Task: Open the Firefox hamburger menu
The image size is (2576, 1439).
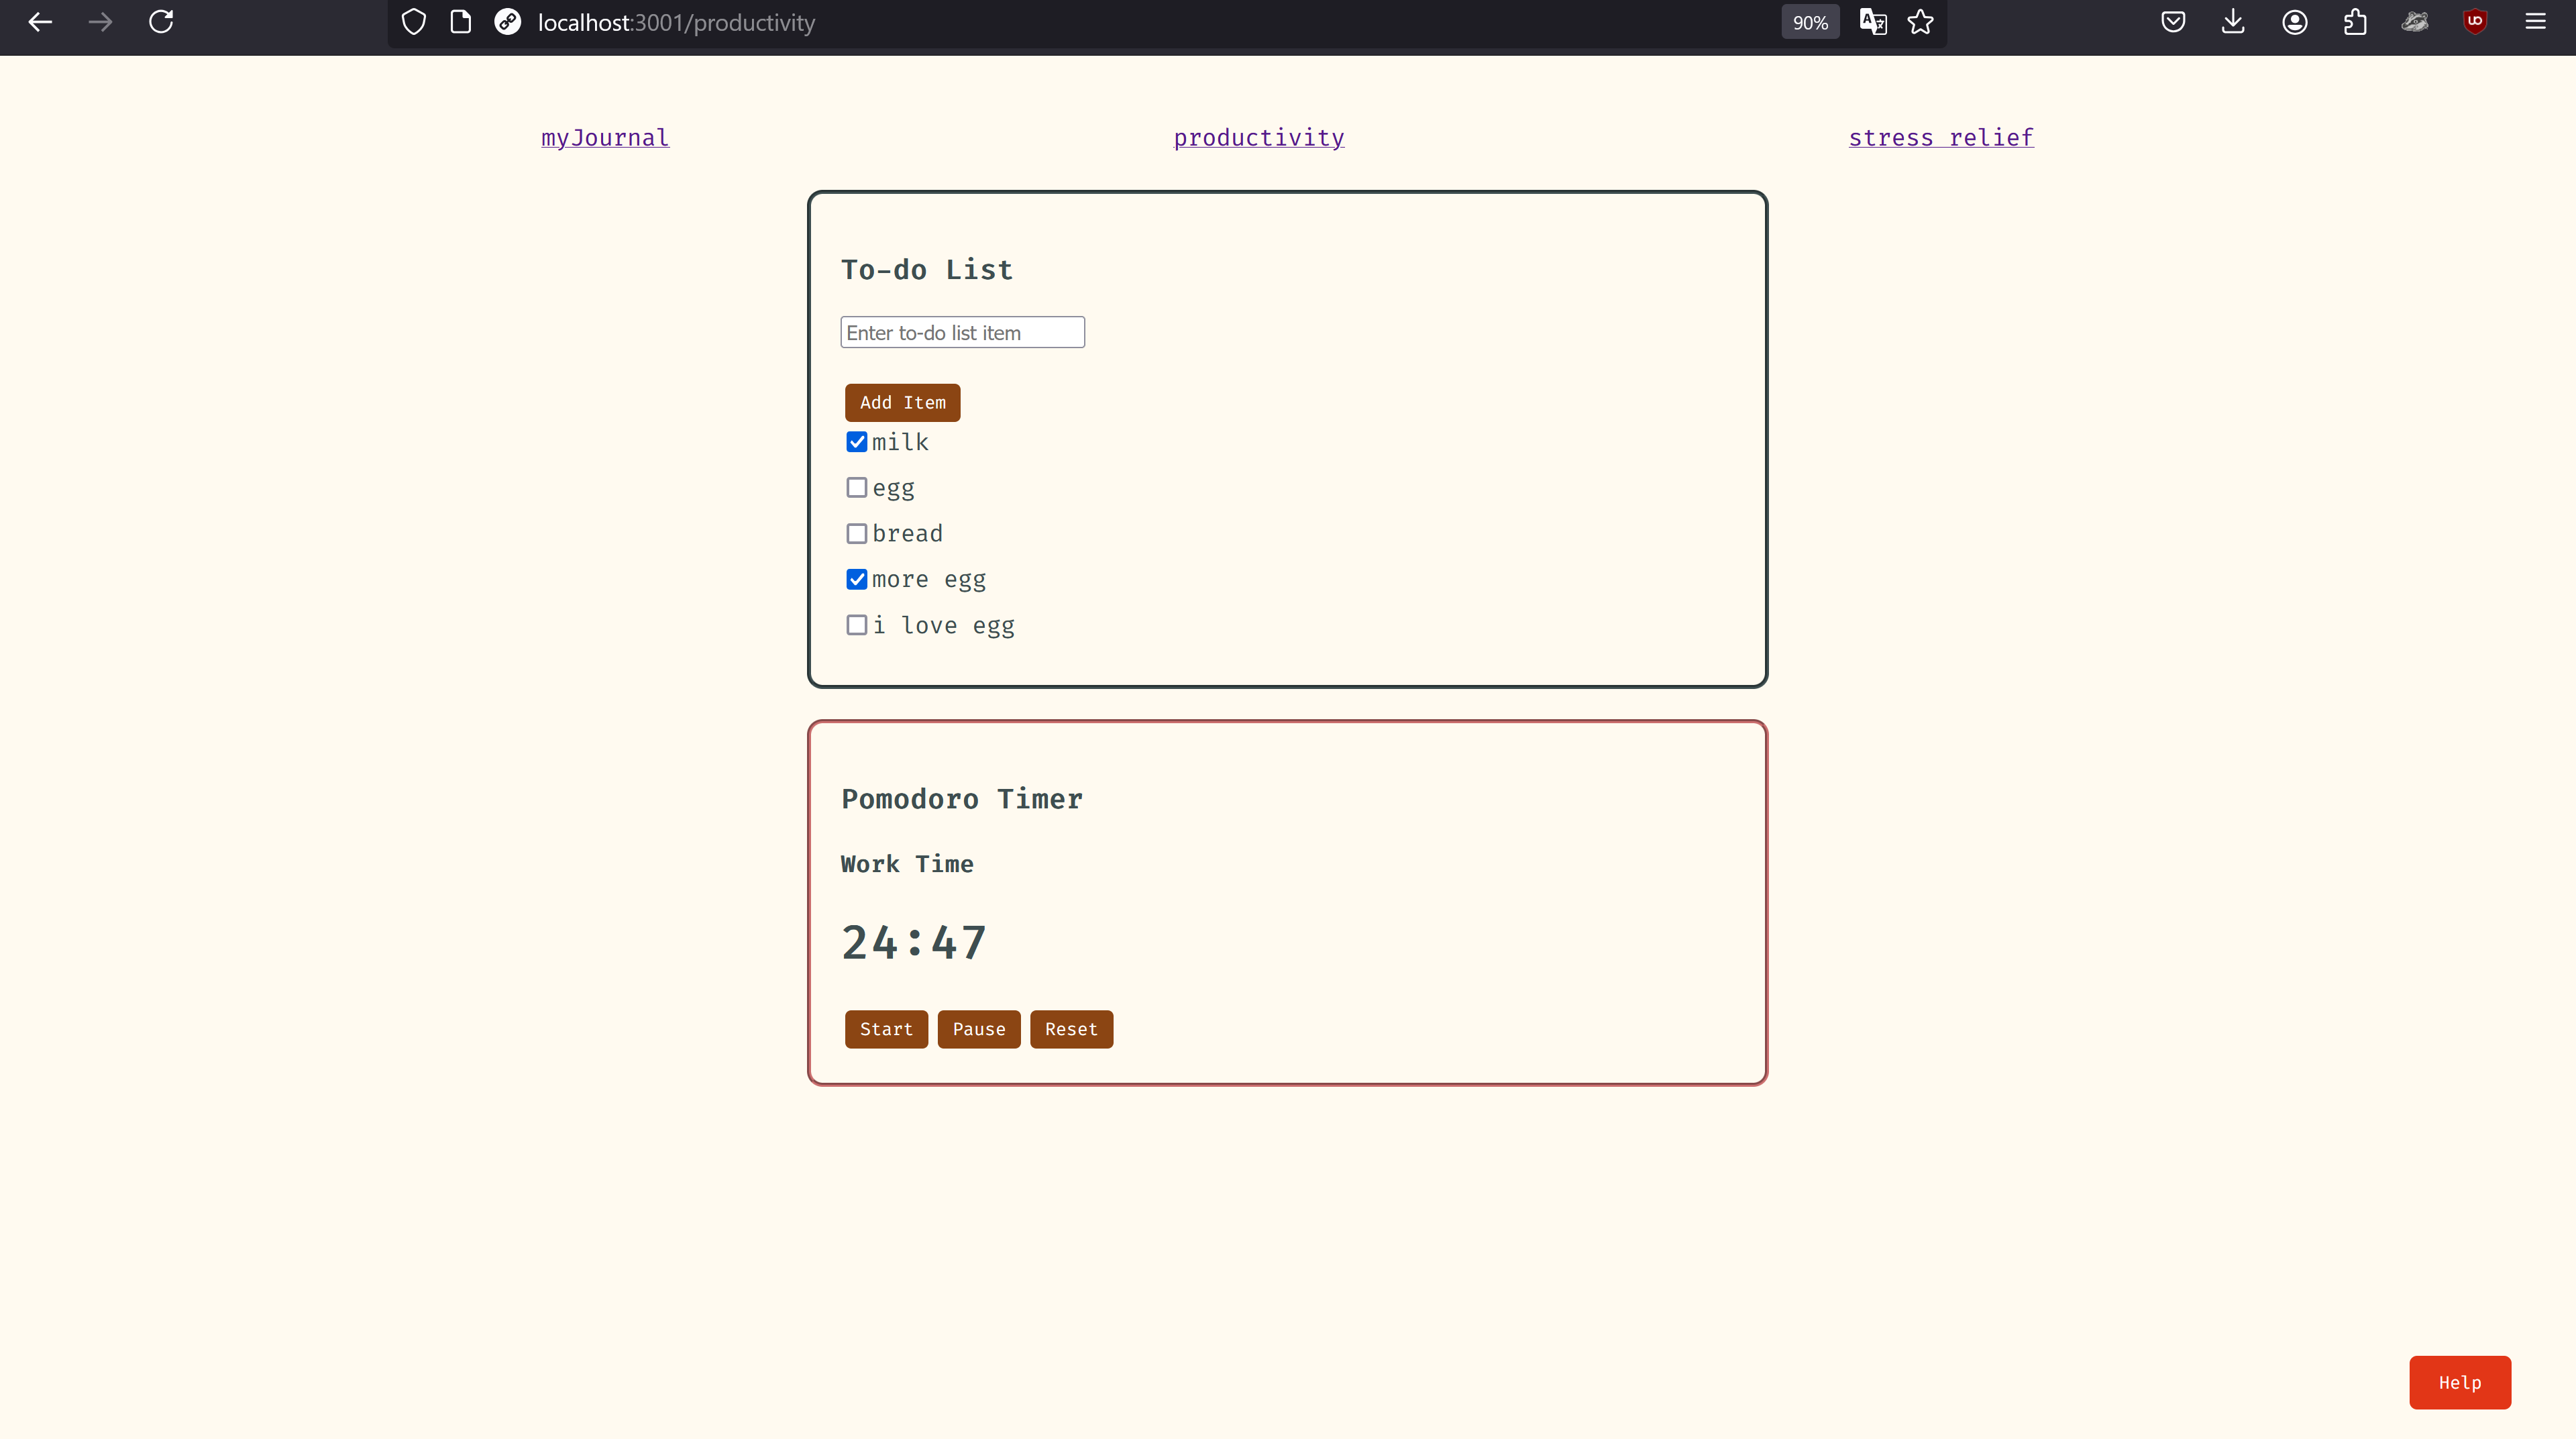Action: click(x=2535, y=22)
